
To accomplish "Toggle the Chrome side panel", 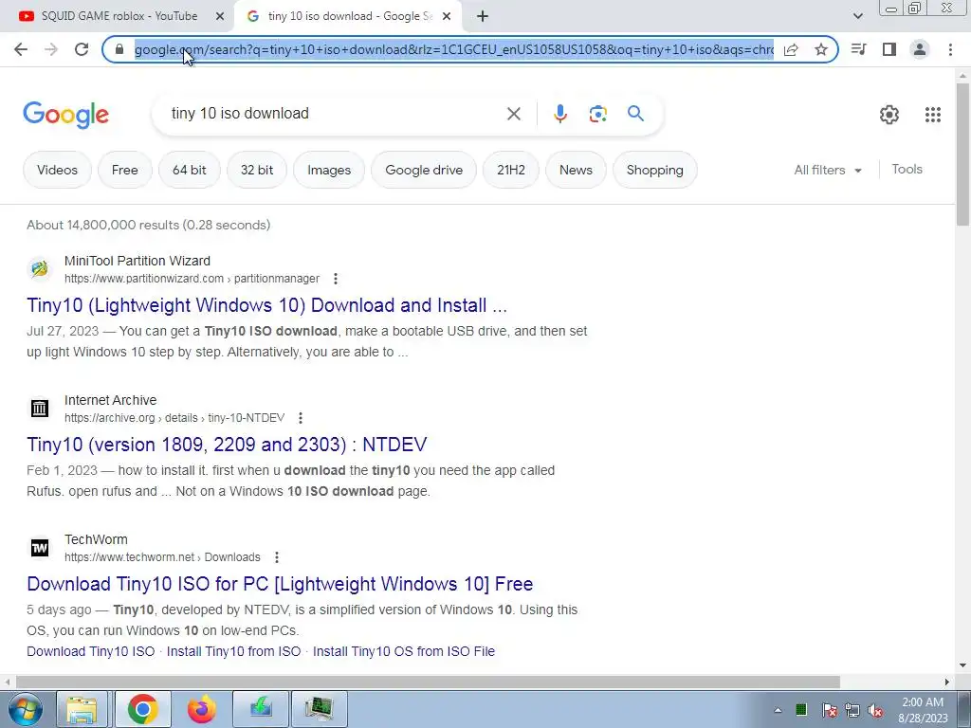I will [889, 49].
